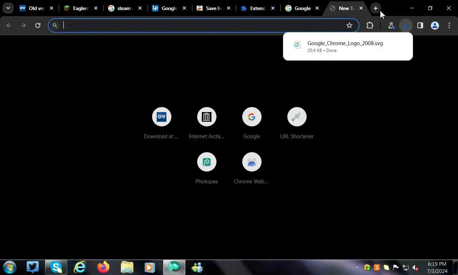
Task: Launch Internet Explorer from taskbar
Action: (80, 267)
